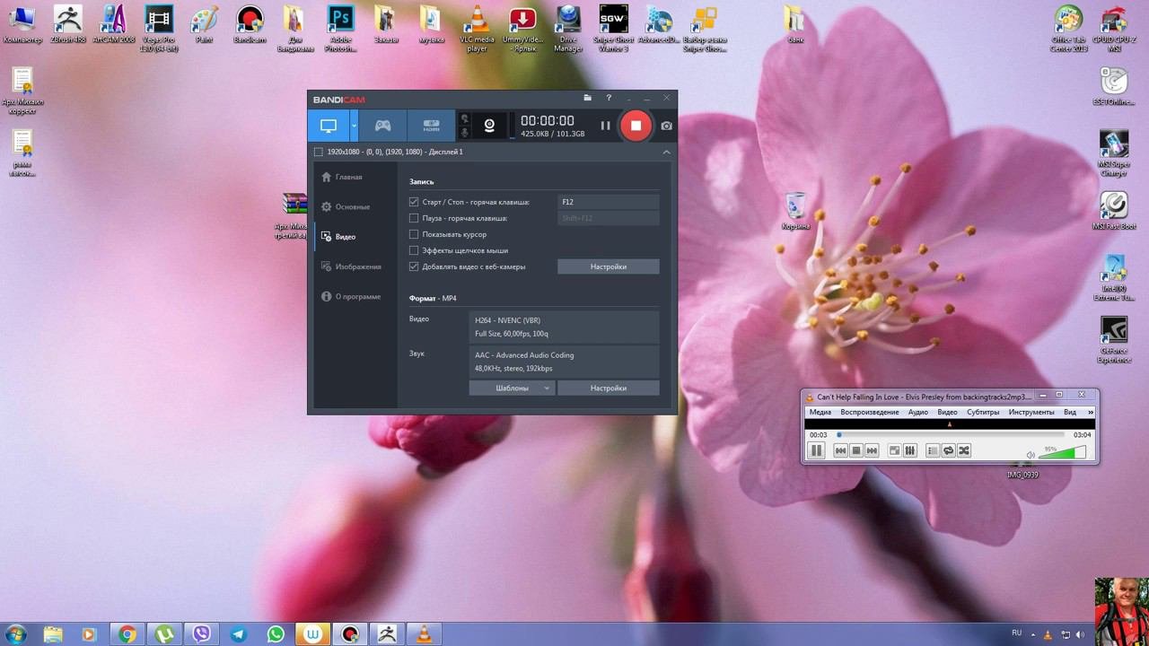Expand the Шаблоны dropdown

512,388
